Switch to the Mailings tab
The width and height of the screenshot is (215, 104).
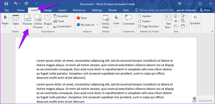tap(97, 10)
